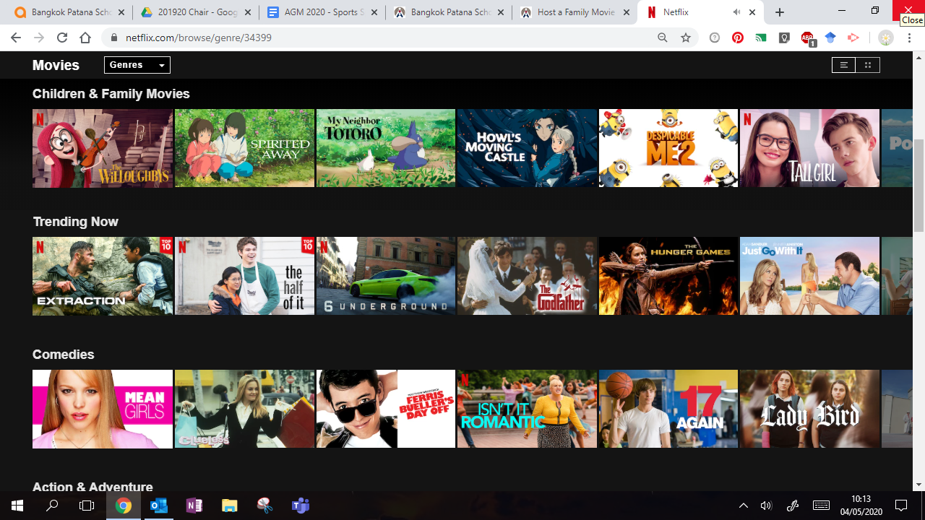Open Task View on taskbar
The image size is (925, 520).
pyautogui.click(x=87, y=506)
